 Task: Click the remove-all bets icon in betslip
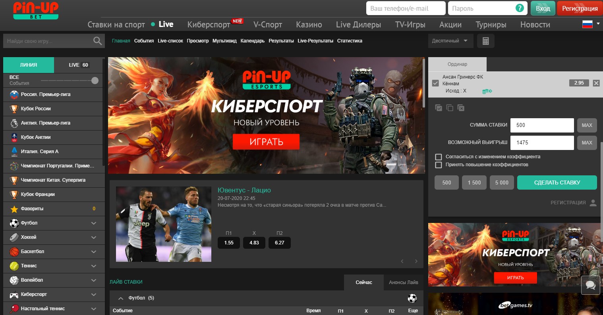(x=461, y=108)
